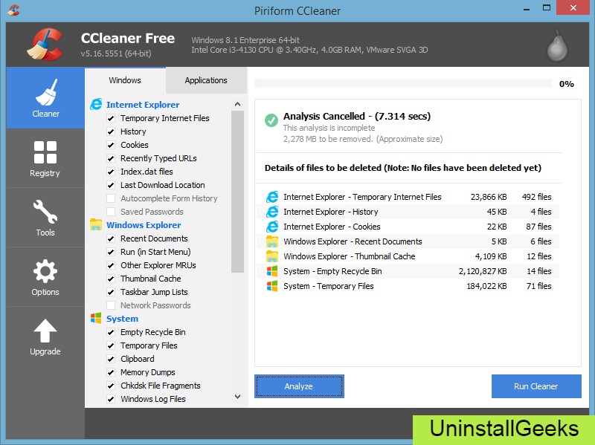Click folder icon beside Thumbnail Cache result

(x=272, y=256)
